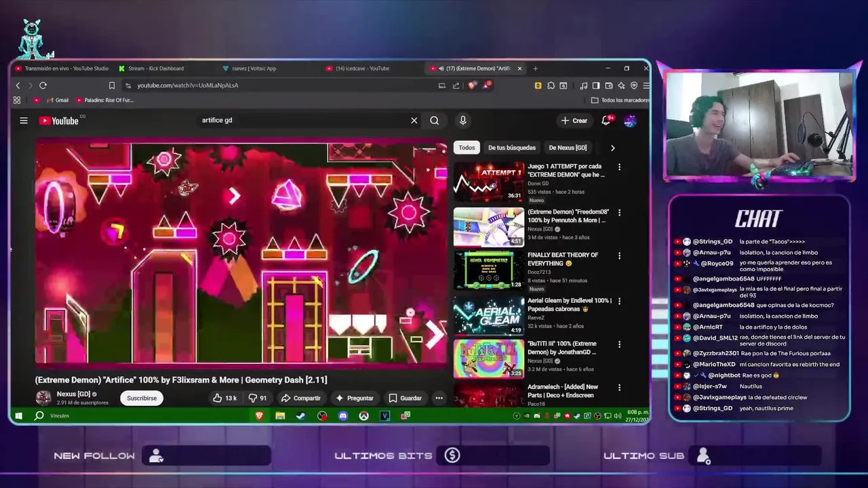The height and width of the screenshot is (488, 868).
Task: Click the Artifice video player
Action: point(241,252)
